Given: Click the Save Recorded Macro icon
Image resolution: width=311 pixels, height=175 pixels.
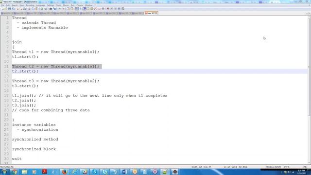Looking at the screenshot, I should click(123, 9).
